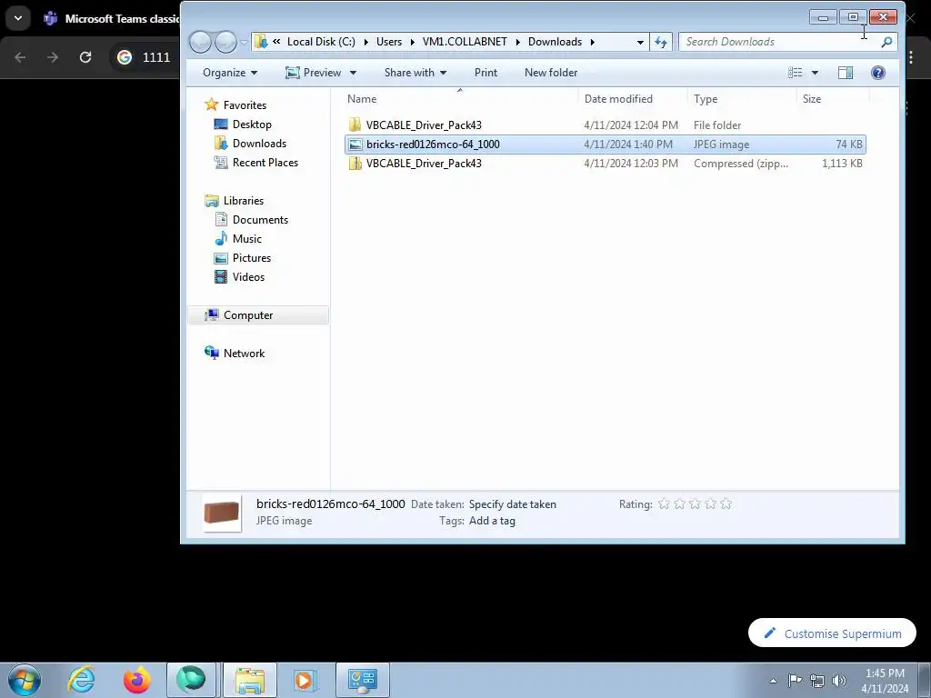Open Desktop in the navigation pane
This screenshot has width=931, height=698.
point(252,124)
